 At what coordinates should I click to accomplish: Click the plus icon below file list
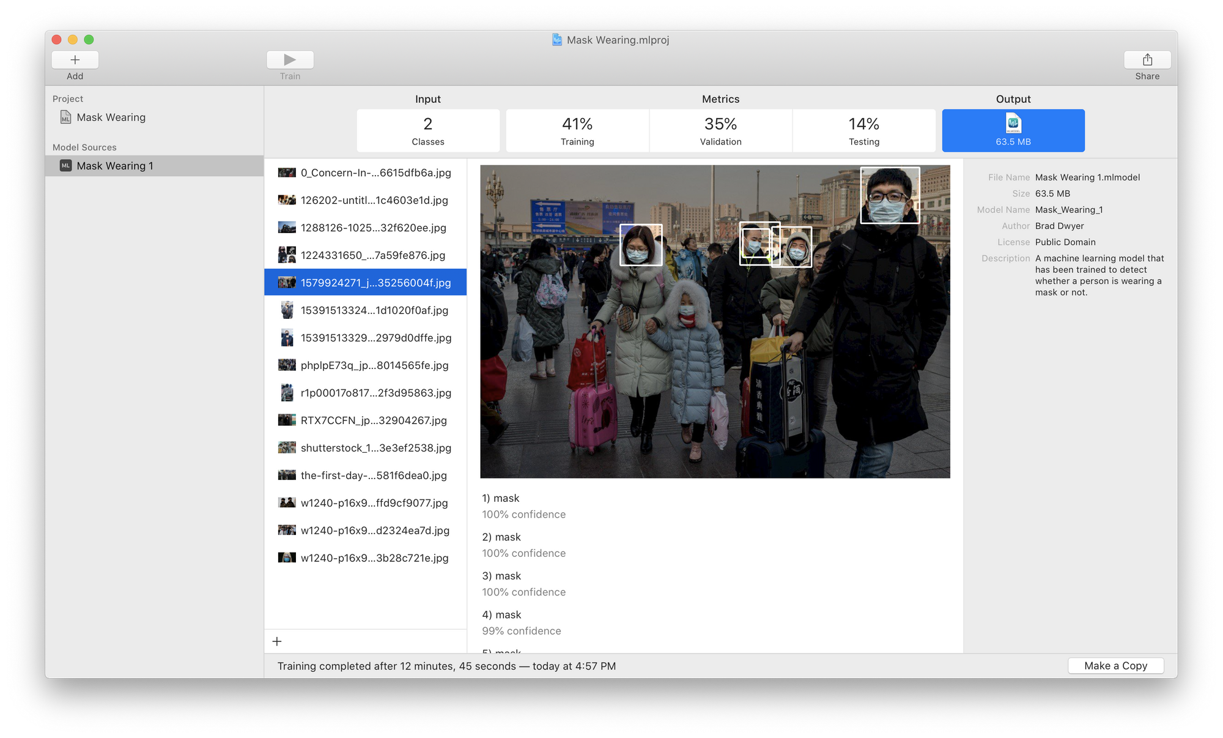click(277, 641)
